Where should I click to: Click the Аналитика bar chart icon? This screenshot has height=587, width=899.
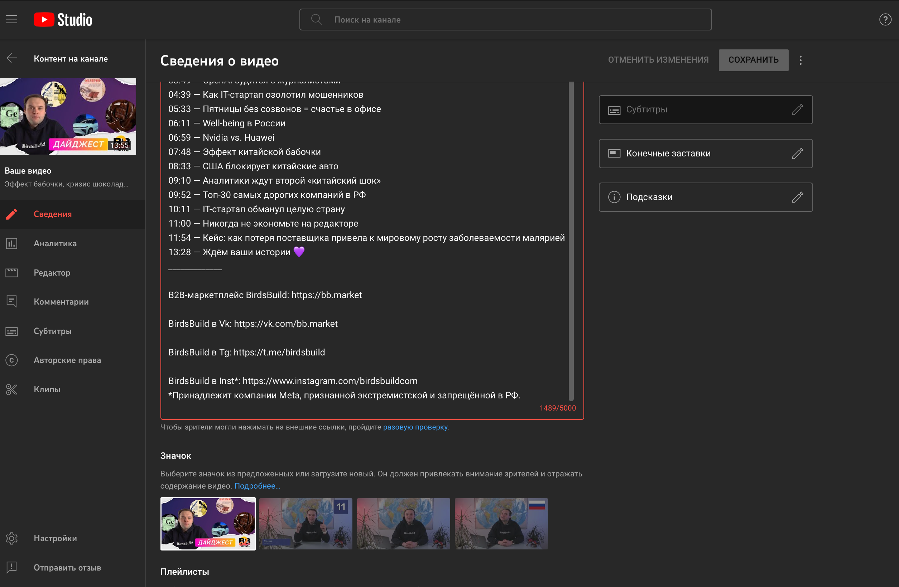pos(12,243)
